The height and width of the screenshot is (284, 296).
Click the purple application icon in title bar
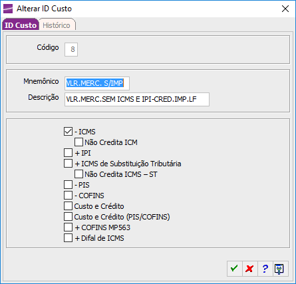coord(8,9)
